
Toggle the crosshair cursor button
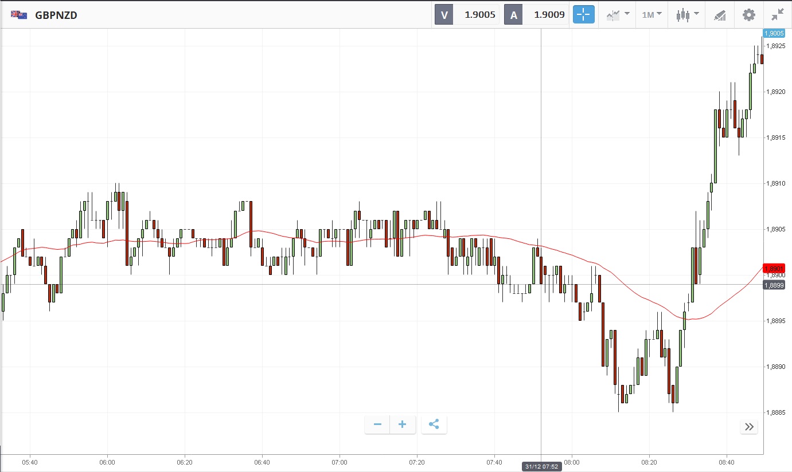583,15
